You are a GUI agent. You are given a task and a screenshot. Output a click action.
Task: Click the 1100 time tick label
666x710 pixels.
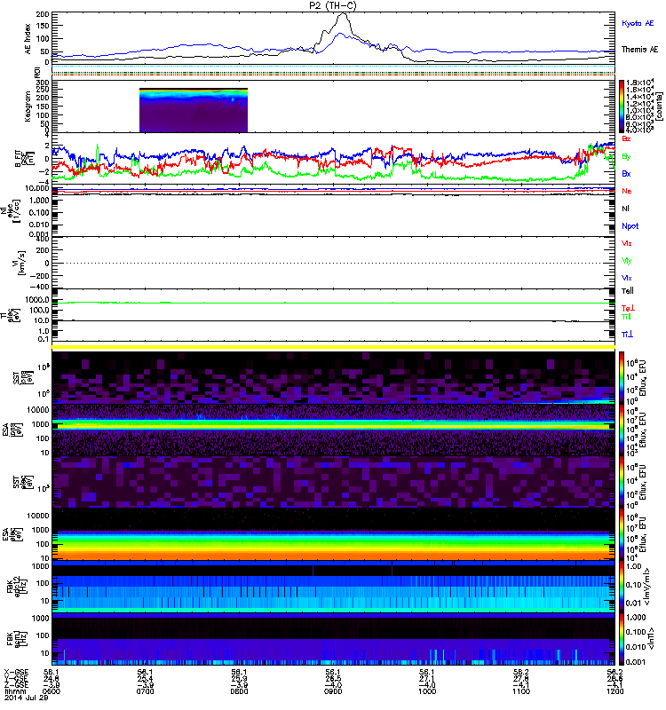[521, 691]
